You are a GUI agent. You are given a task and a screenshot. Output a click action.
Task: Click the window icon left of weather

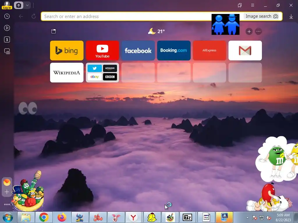[54, 31]
